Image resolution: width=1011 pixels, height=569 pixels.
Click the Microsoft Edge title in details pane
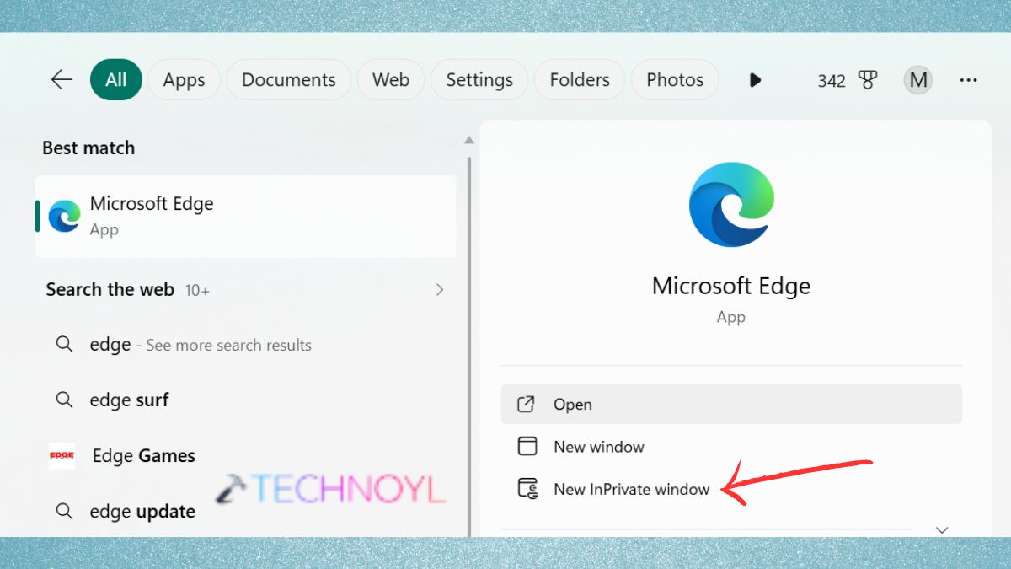(x=731, y=286)
